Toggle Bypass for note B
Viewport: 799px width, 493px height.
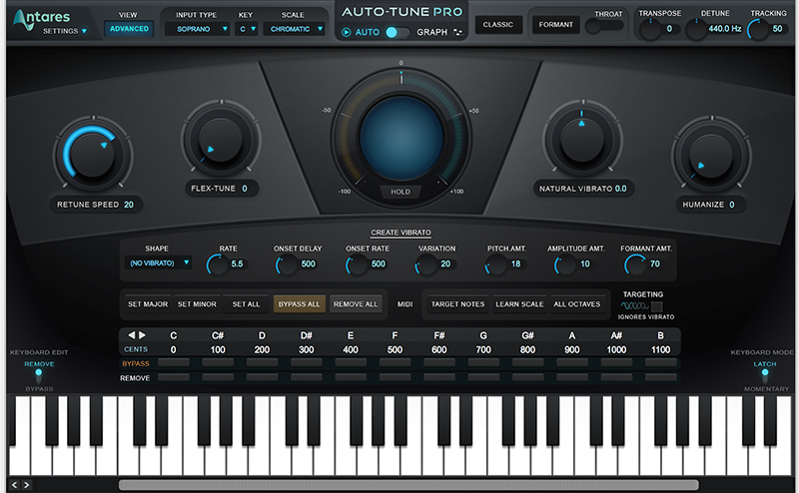pos(660,362)
